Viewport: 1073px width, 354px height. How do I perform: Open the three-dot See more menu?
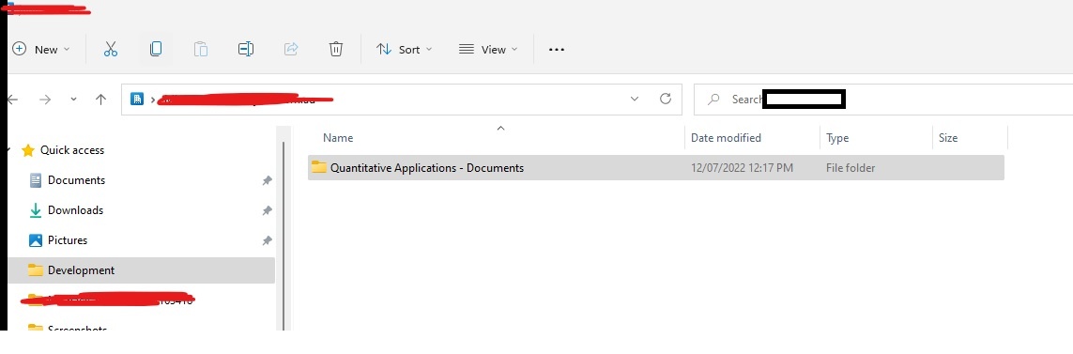(557, 50)
